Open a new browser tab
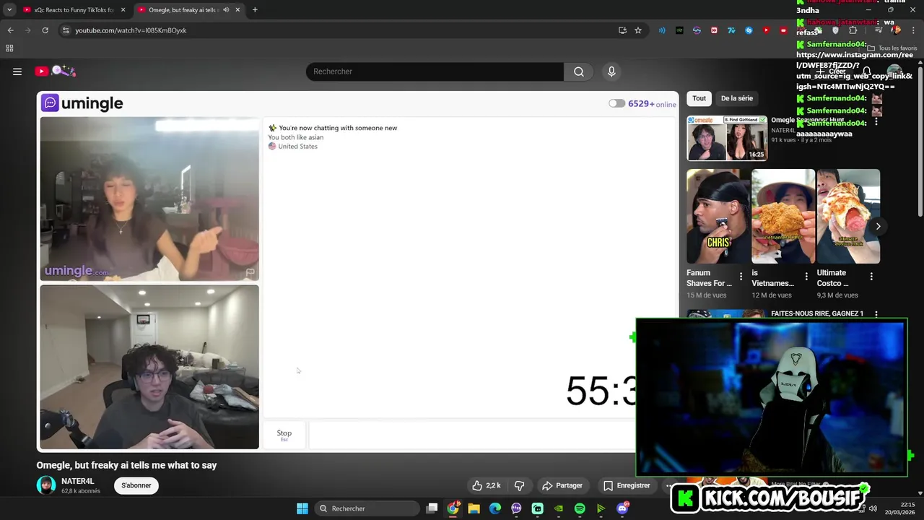924x520 pixels. click(x=255, y=10)
